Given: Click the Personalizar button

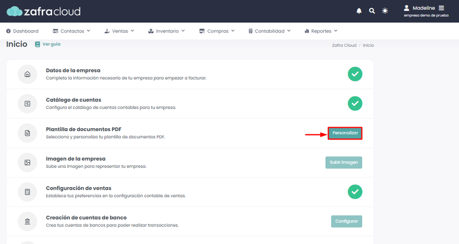Looking at the screenshot, I should (345, 133).
